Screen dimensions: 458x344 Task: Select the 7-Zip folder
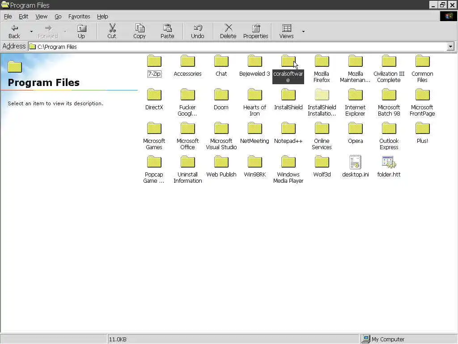[154, 66]
